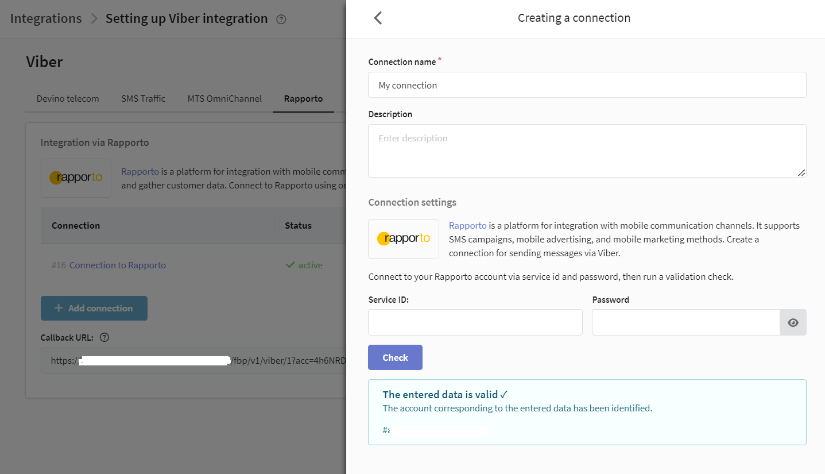
Task: Click the Password input field
Action: [685, 322]
